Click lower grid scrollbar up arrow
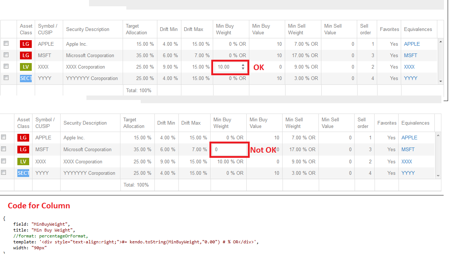 (x=438, y=135)
